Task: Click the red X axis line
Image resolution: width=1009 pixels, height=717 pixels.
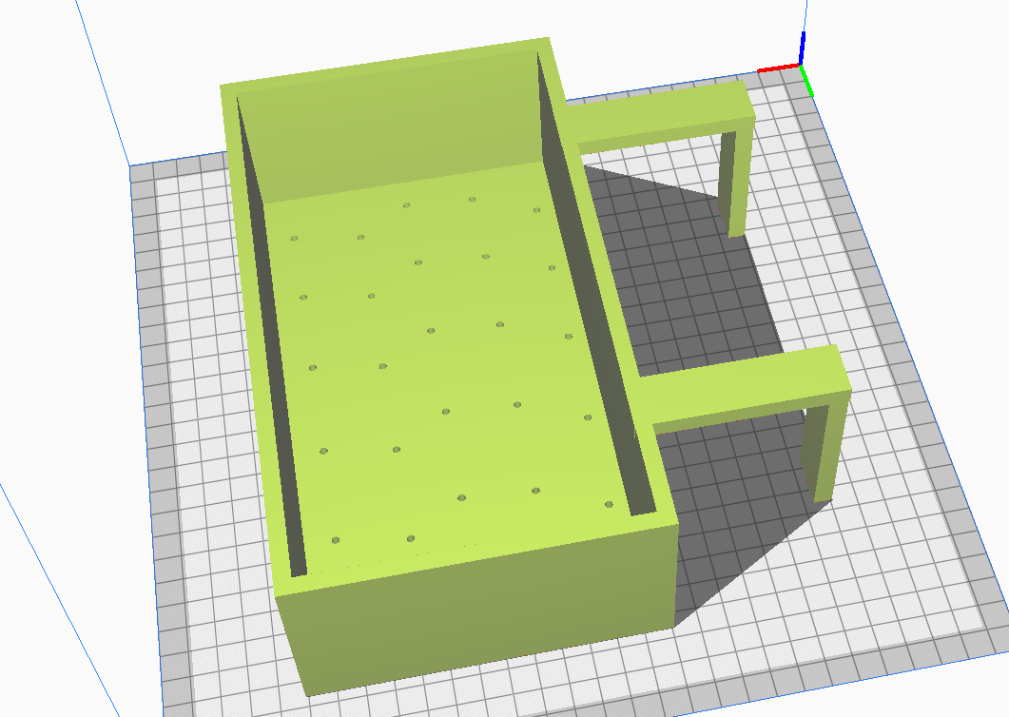Action: 778,69
